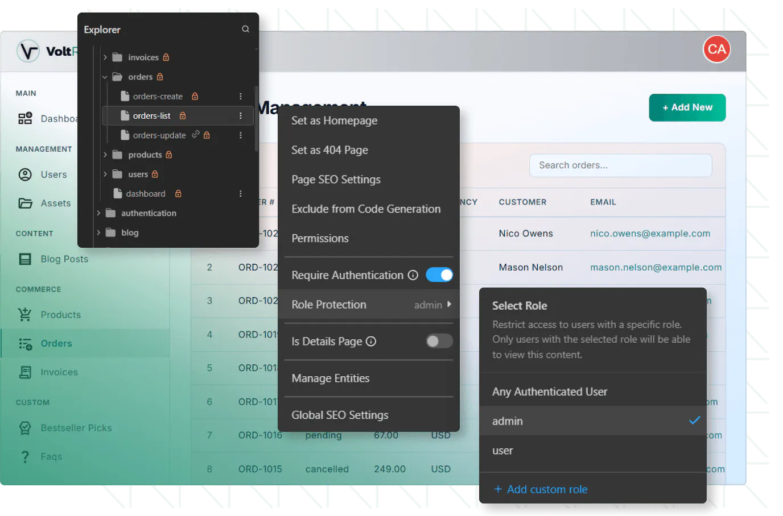Click the Invoices receipt icon in sidebar
Image resolution: width=783 pixels, height=516 pixels.
coord(25,372)
